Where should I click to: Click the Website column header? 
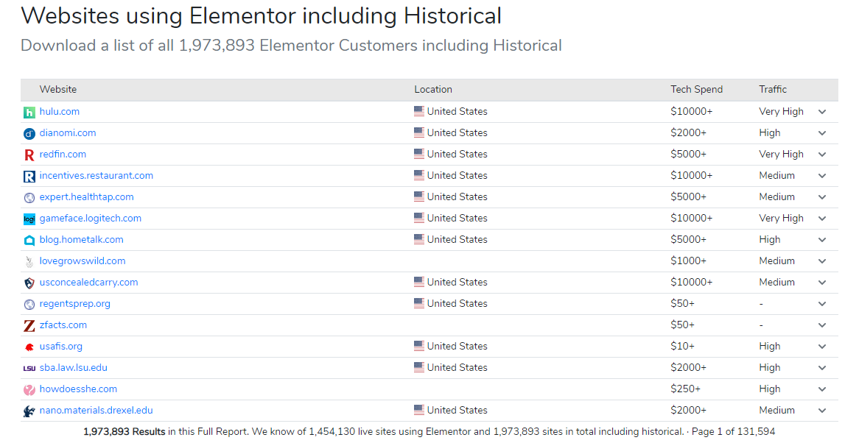[x=58, y=90]
